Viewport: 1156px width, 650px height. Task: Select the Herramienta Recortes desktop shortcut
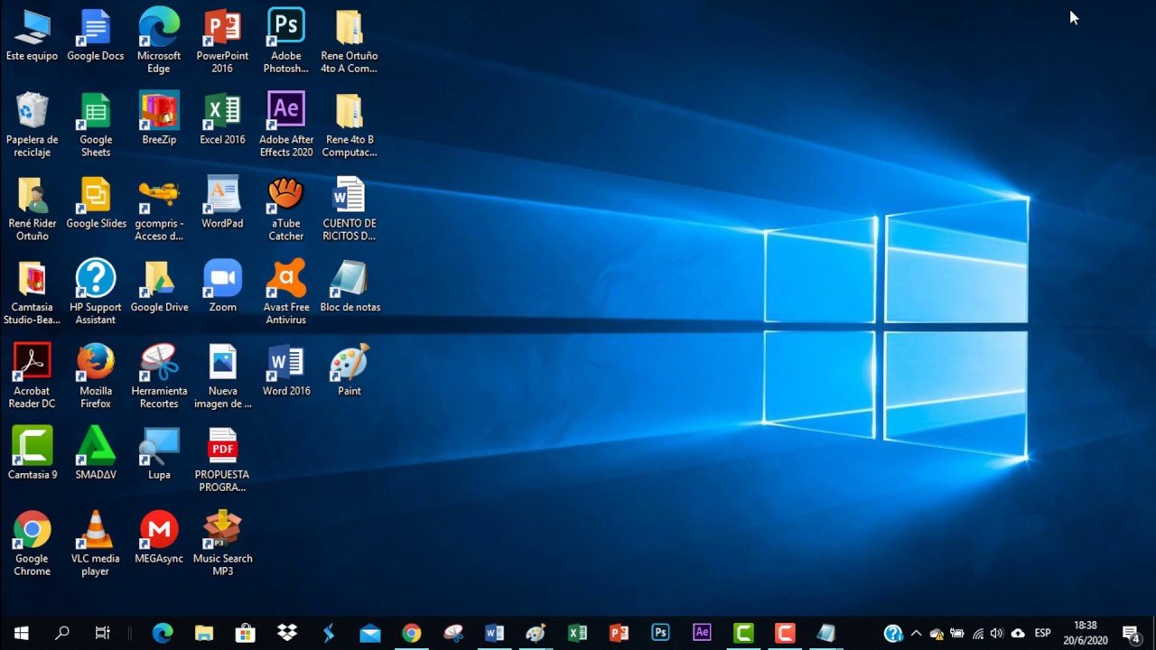point(159,376)
